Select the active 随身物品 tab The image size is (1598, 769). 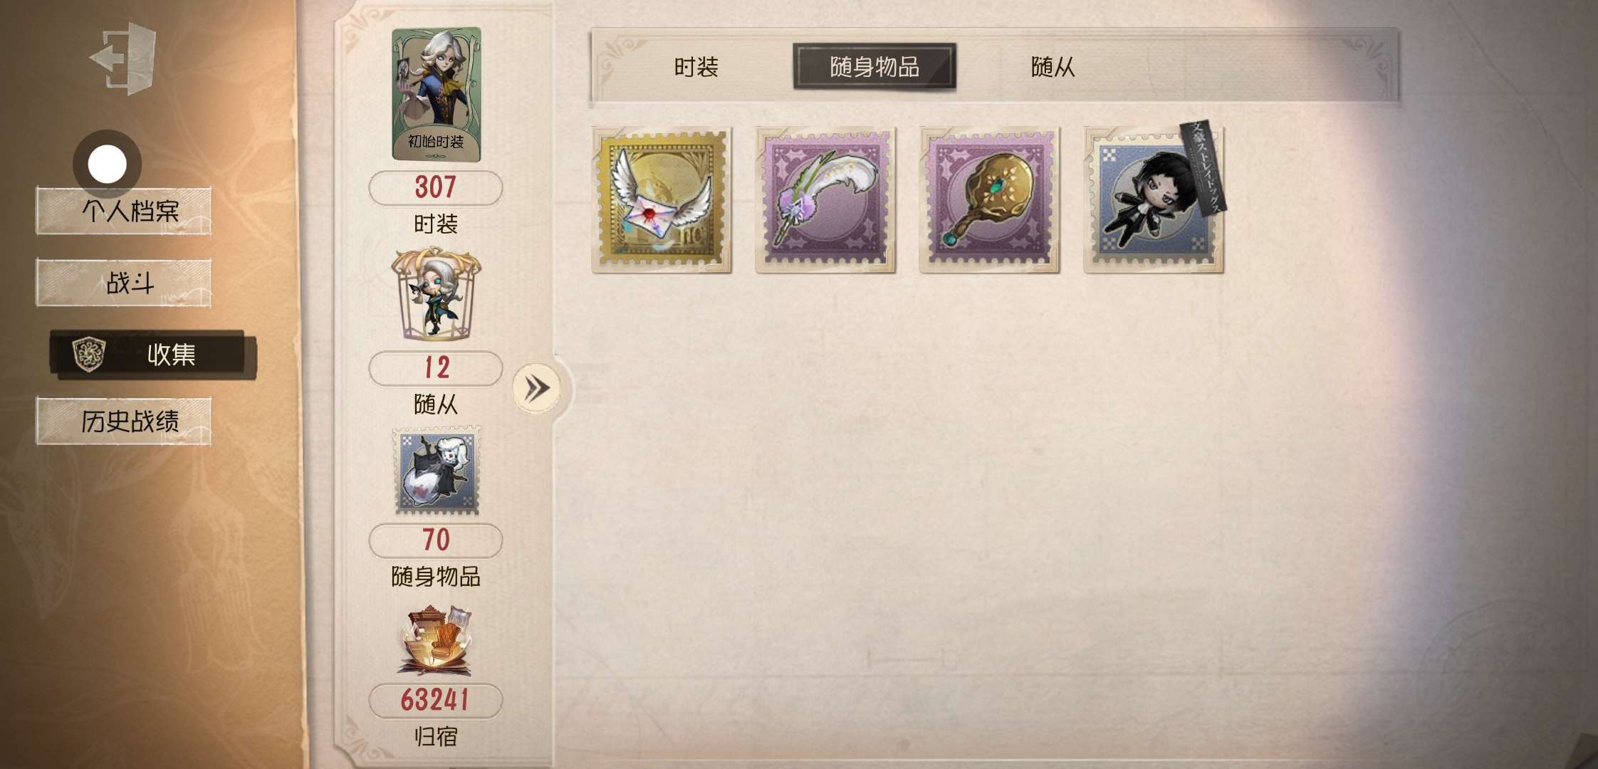point(874,67)
